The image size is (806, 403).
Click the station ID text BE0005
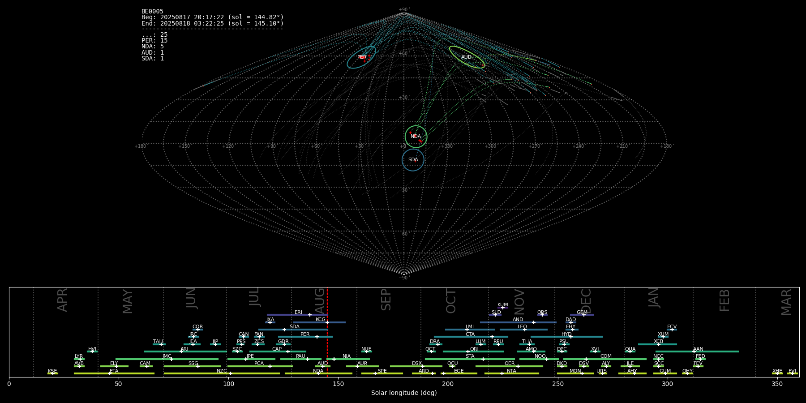coord(152,12)
